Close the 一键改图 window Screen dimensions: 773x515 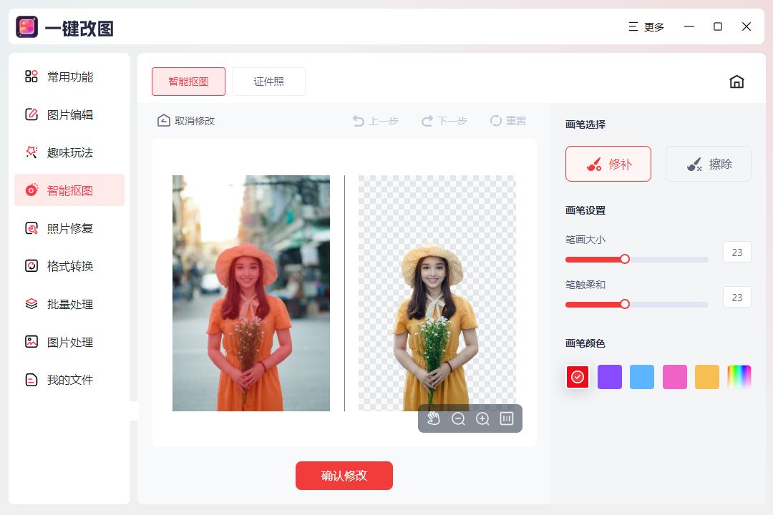(x=747, y=26)
